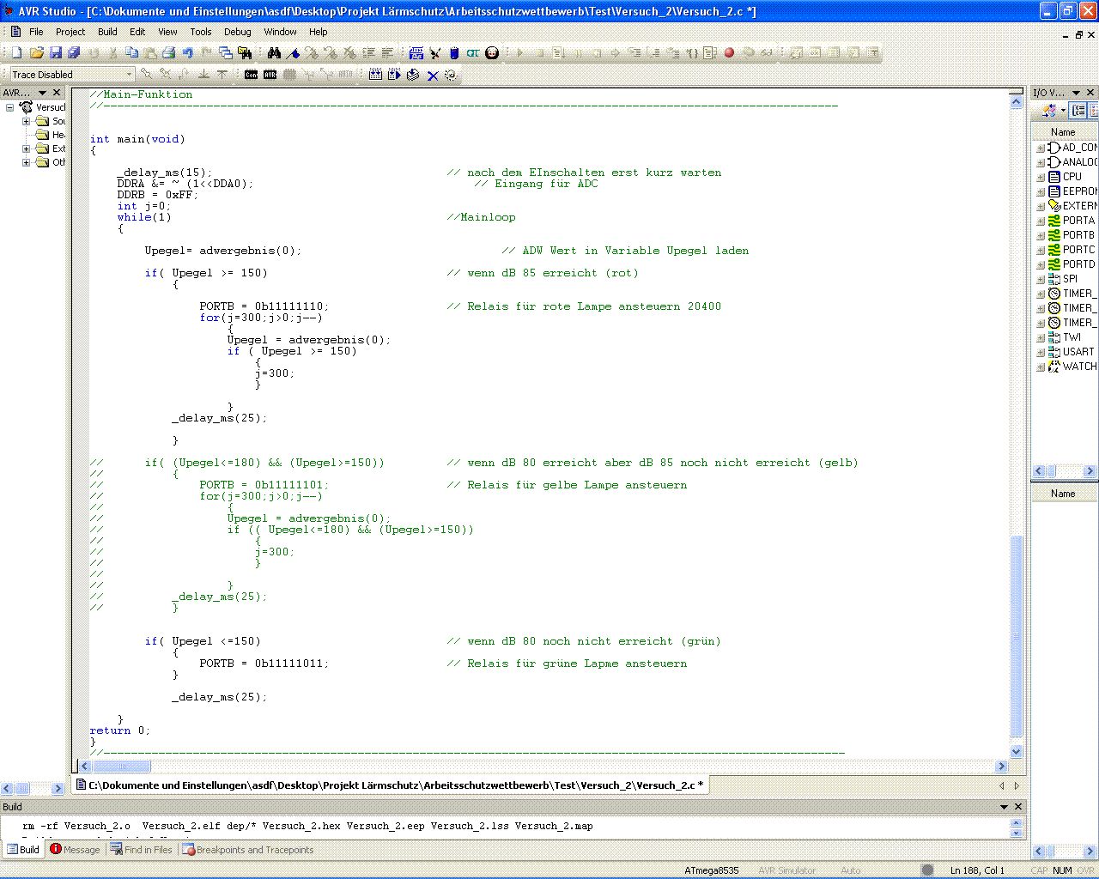Collapse the Versuch project root node
1099x879 pixels.
click(x=10, y=107)
